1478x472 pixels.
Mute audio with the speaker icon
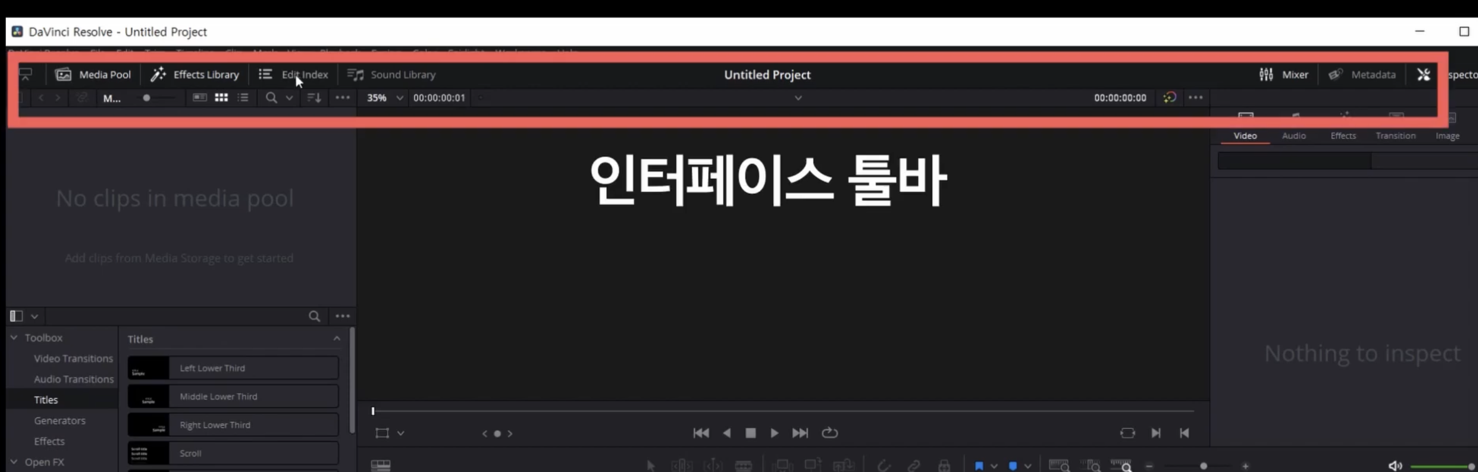(x=1395, y=466)
